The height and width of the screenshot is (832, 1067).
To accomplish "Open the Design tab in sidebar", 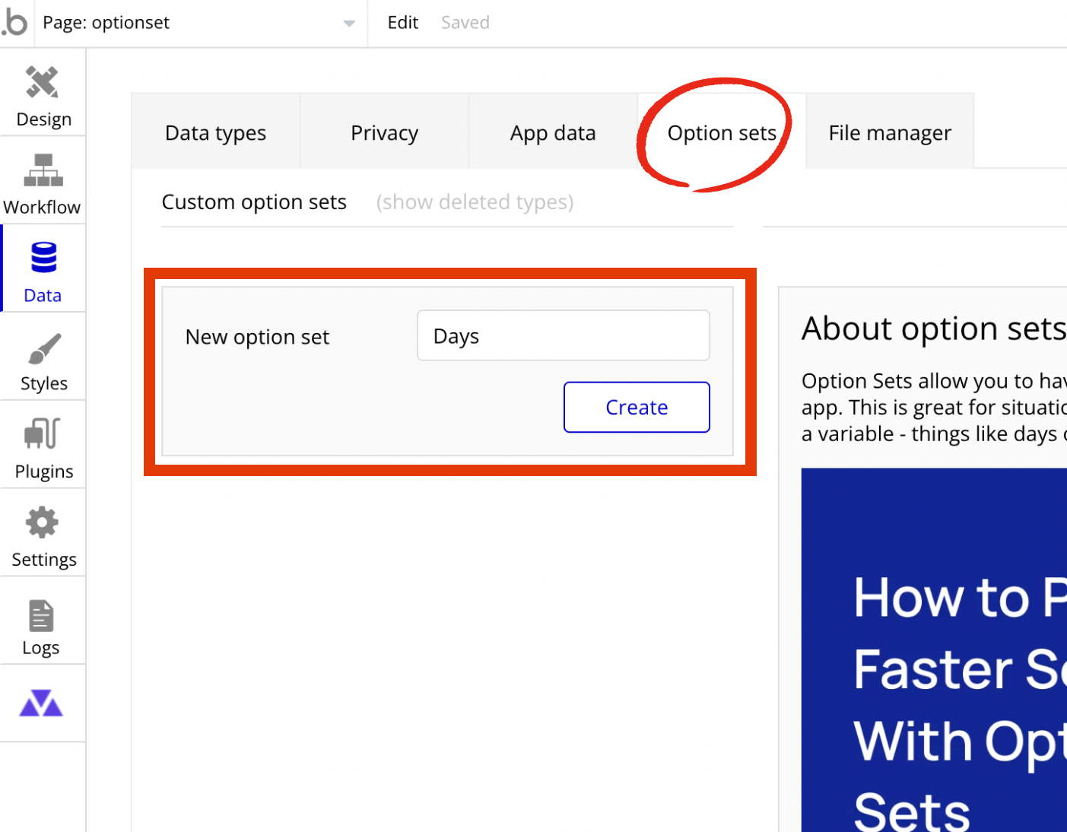I will point(43,96).
